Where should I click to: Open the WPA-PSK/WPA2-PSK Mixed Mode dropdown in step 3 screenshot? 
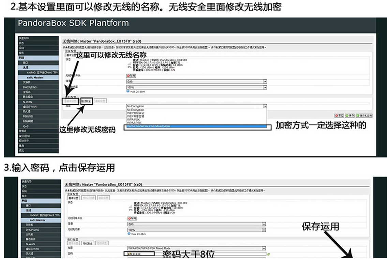197,248
